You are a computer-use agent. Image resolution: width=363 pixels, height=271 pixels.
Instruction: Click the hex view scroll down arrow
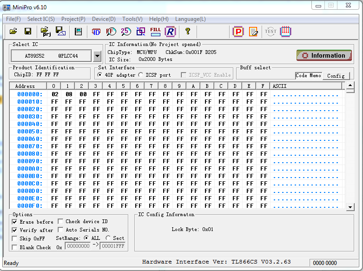[x=350, y=207]
